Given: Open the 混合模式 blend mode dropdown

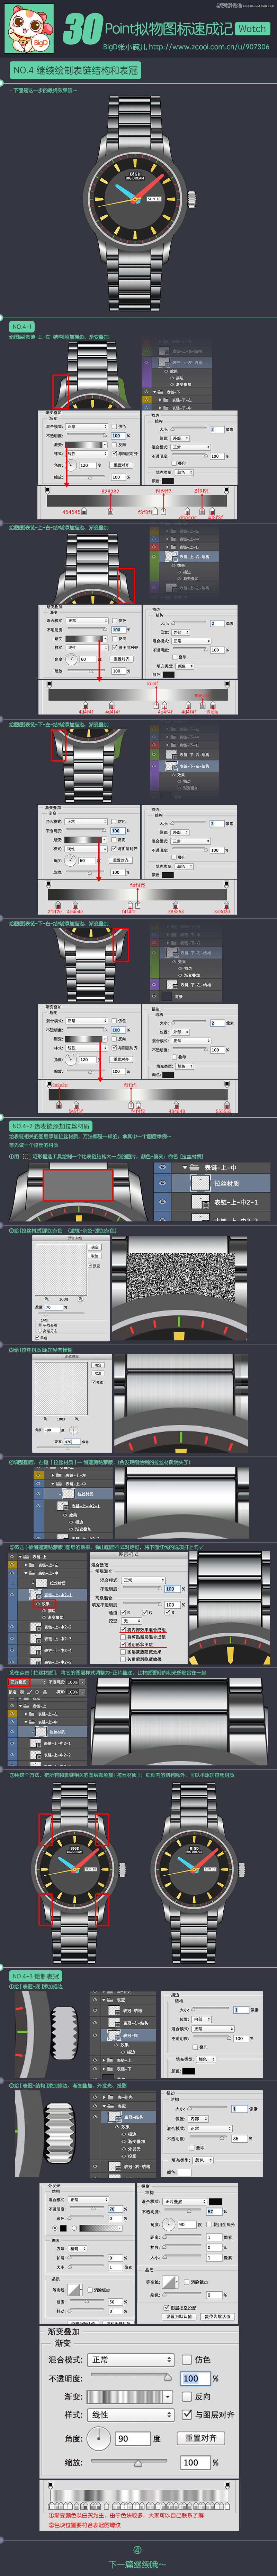Looking at the screenshot, I should coord(132,2359).
